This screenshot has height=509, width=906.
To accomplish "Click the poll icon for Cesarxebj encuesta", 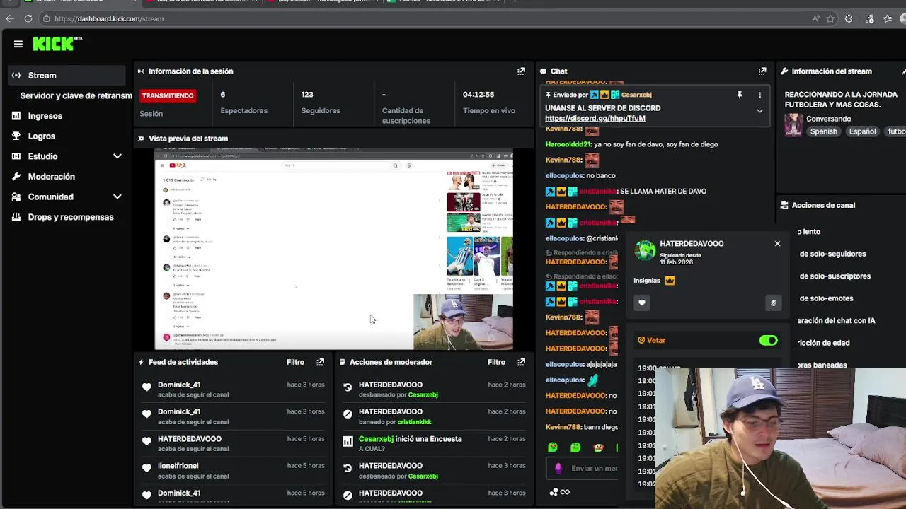I will tap(348, 441).
